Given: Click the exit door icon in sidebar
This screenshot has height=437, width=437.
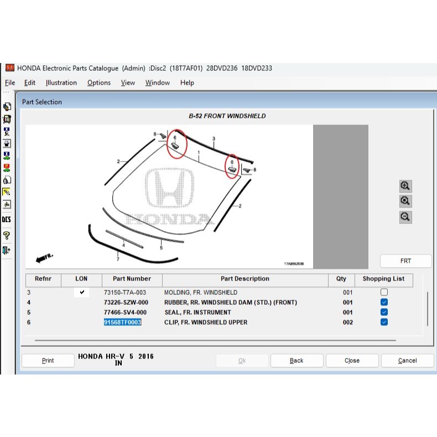Looking at the screenshot, I should [x=7, y=250].
